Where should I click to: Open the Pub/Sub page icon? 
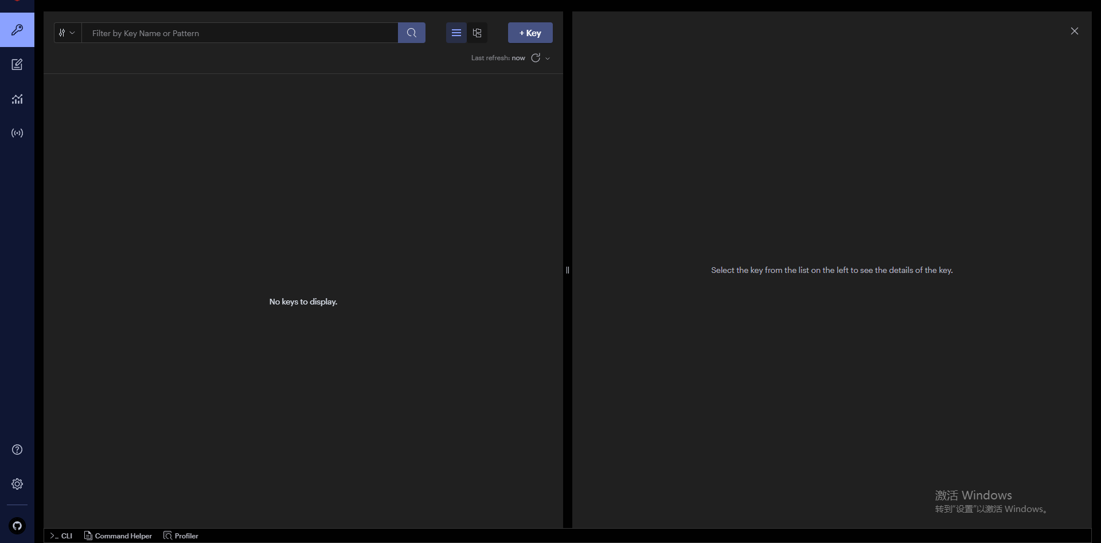coord(17,133)
